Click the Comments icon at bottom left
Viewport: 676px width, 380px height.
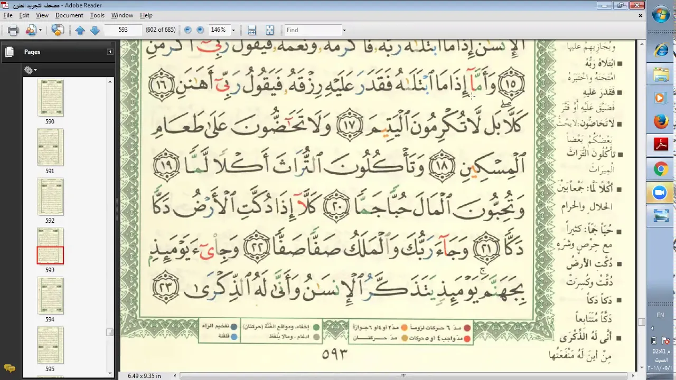click(x=9, y=368)
